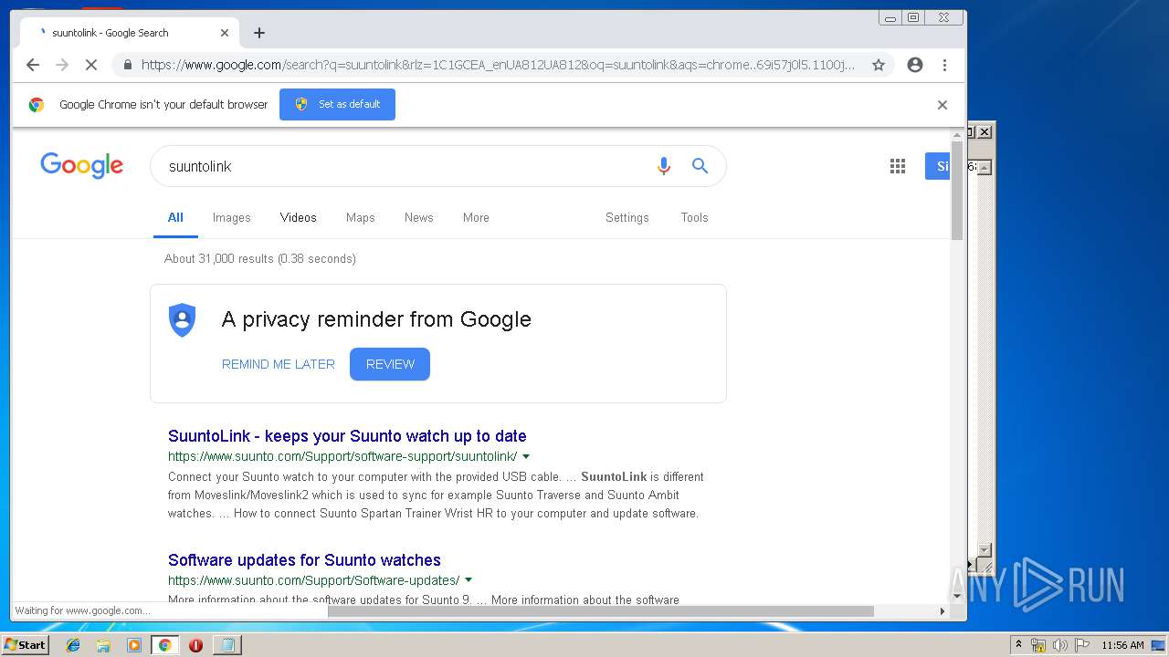1169x657 pixels.
Task: Switch to the News tab
Action: pyautogui.click(x=419, y=217)
